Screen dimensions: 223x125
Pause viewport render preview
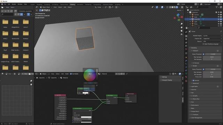coord(182,7)
